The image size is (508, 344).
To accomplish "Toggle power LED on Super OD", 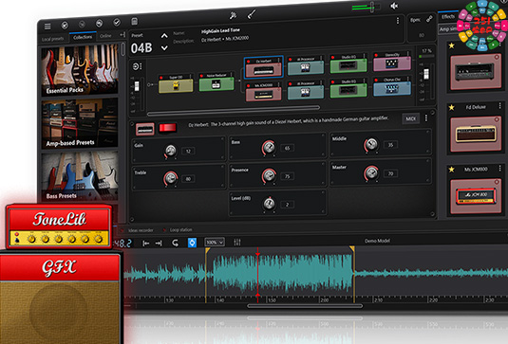I will pyautogui.click(x=161, y=78).
